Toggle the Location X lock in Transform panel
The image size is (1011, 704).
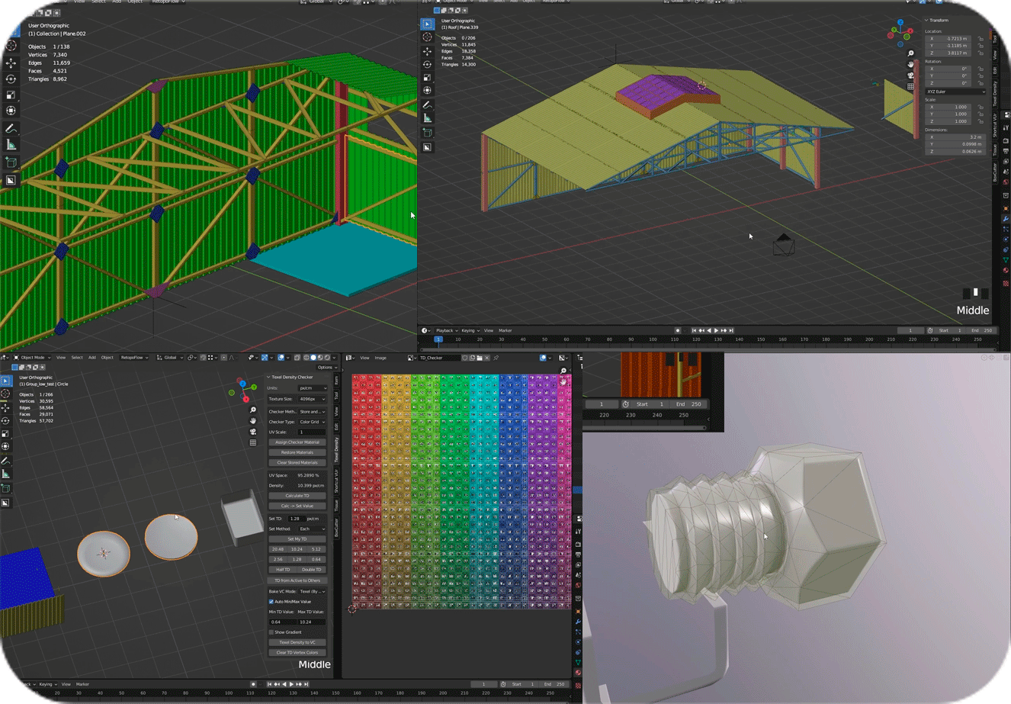pyautogui.click(x=981, y=38)
